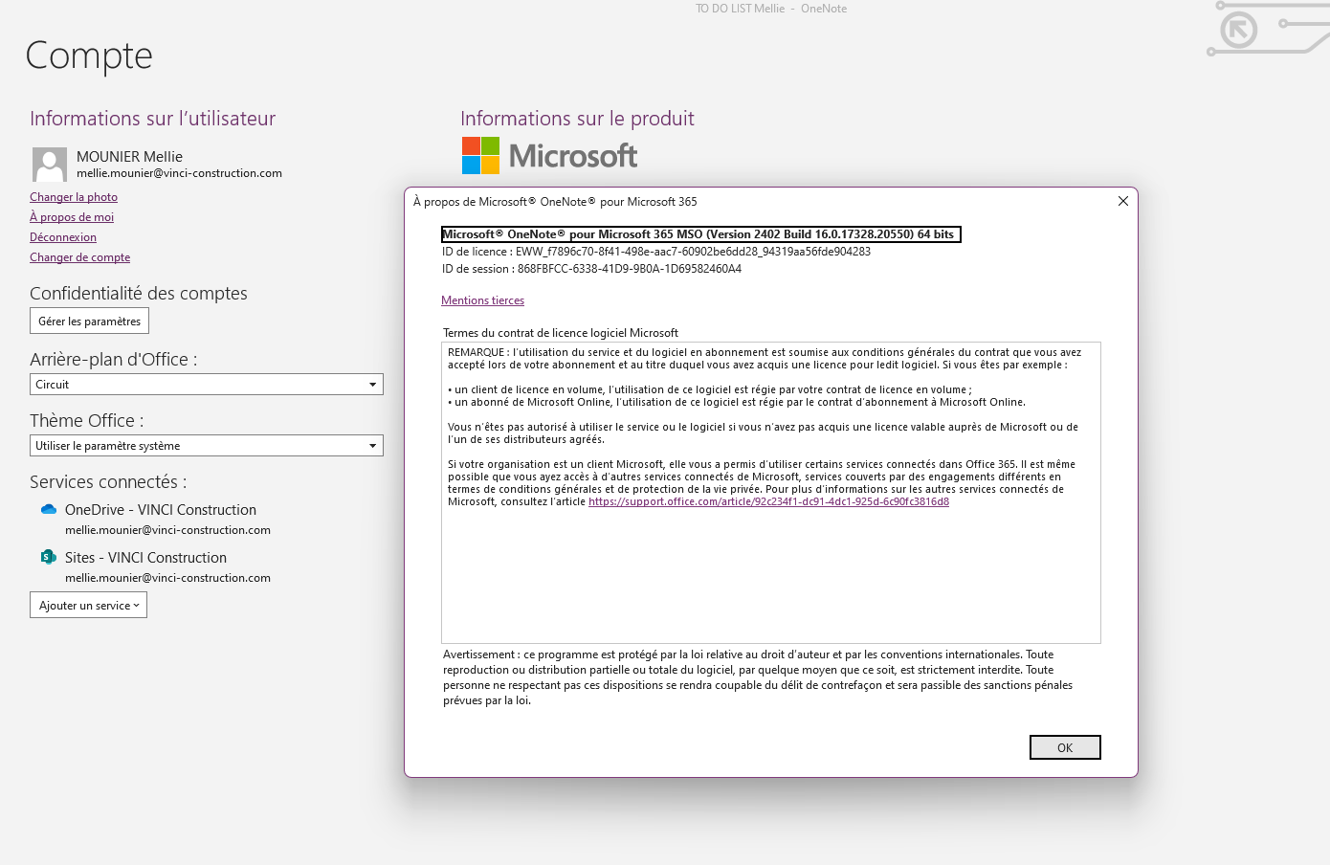Select the OneNote version Build text line
This screenshot has height=865, width=1330.
coord(700,234)
